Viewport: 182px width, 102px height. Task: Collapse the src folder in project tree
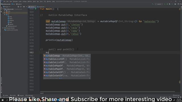5,15
